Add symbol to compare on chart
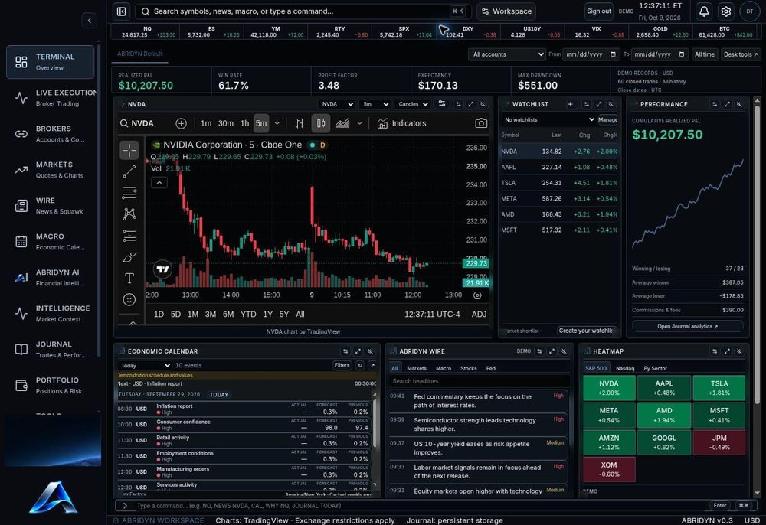This screenshot has width=766, height=525. point(182,123)
